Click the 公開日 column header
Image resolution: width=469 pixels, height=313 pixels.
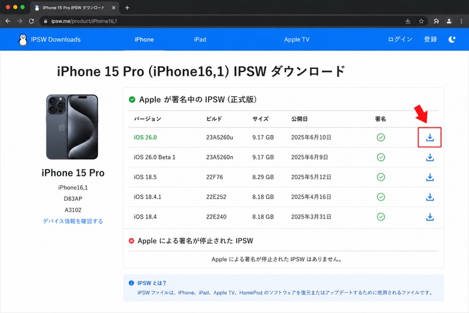tap(299, 119)
